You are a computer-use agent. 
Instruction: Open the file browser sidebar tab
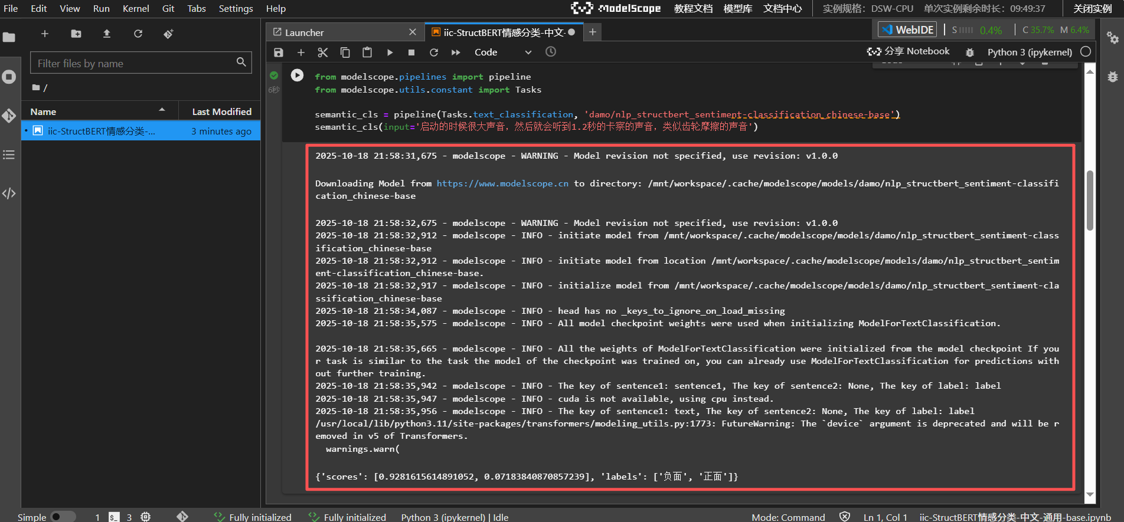point(9,37)
